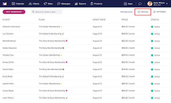The height and width of the screenshot is (103, 171).
Task: Click Leah Wilson's August 22 start date
Action: 97,98
